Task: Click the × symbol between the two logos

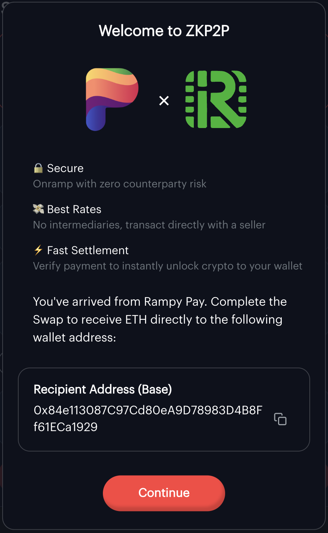Action: 164,100
